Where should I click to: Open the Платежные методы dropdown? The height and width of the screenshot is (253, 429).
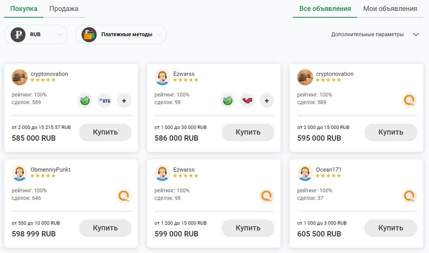[121, 35]
